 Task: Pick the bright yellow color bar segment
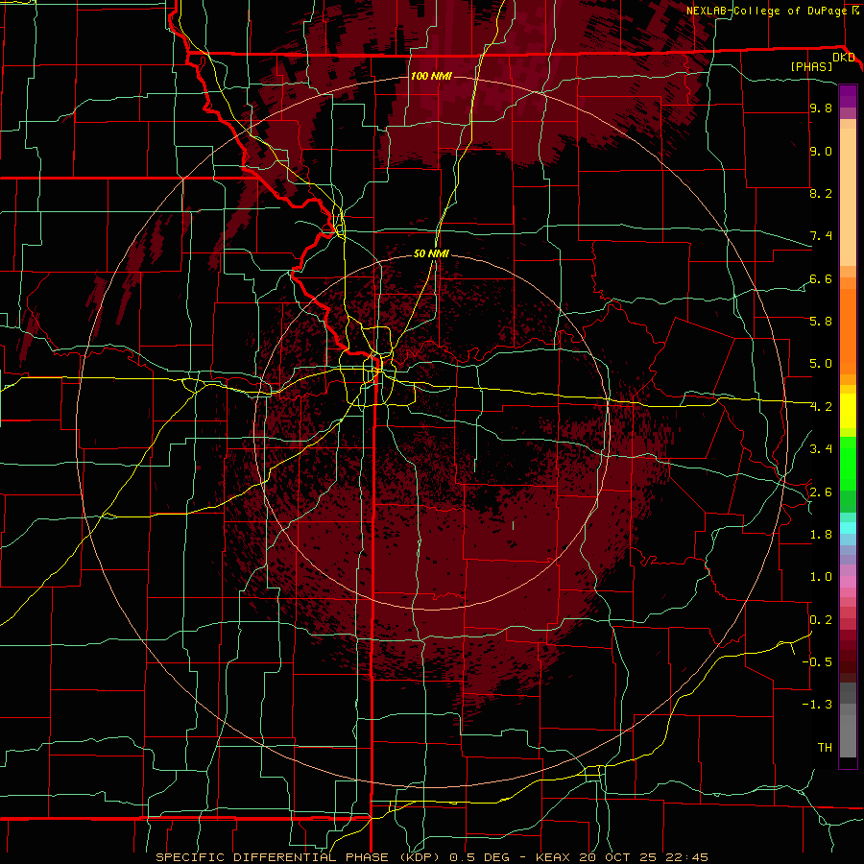pos(848,411)
